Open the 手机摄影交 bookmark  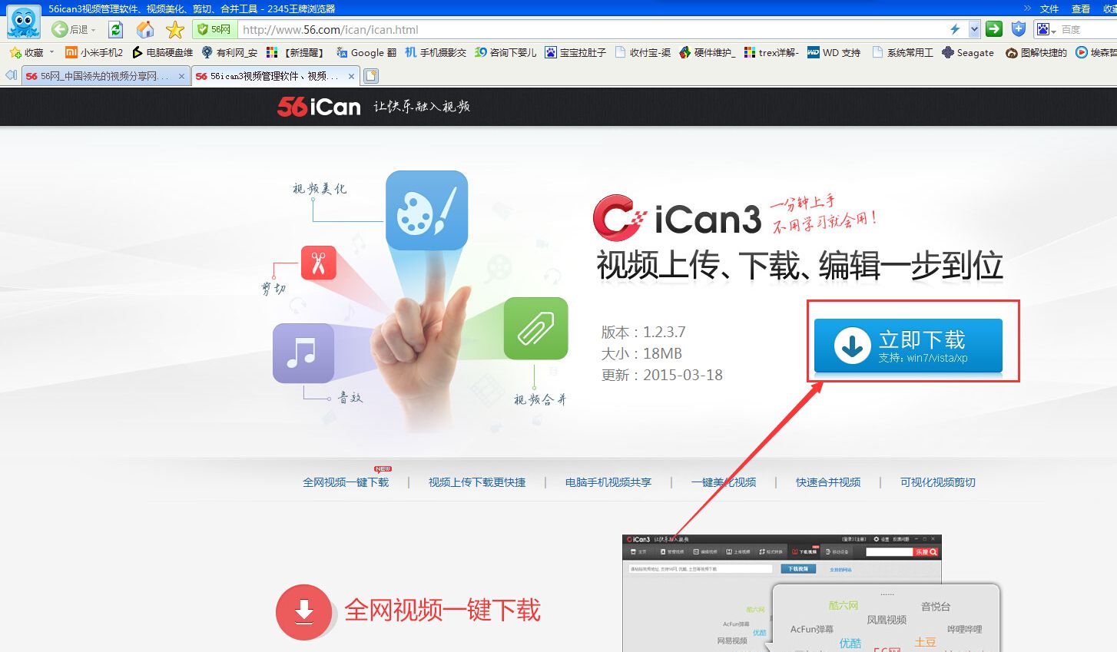tap(436, 52)
